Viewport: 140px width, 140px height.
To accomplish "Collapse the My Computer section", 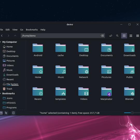I will (x=1, y=42).
